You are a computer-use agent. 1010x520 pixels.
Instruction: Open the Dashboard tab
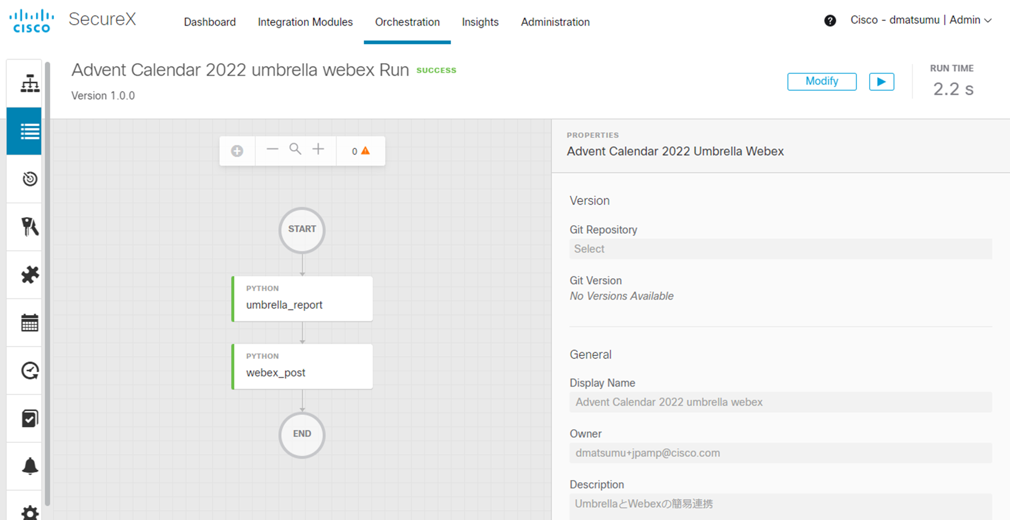coord(210,22)
